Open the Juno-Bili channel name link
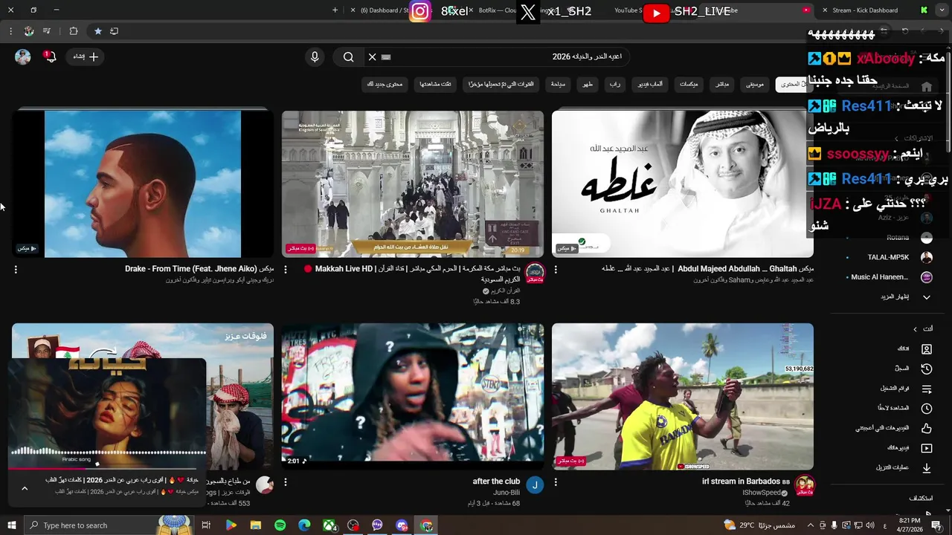The height and width of the screenshot is (535, 952). tap(506, 493)
